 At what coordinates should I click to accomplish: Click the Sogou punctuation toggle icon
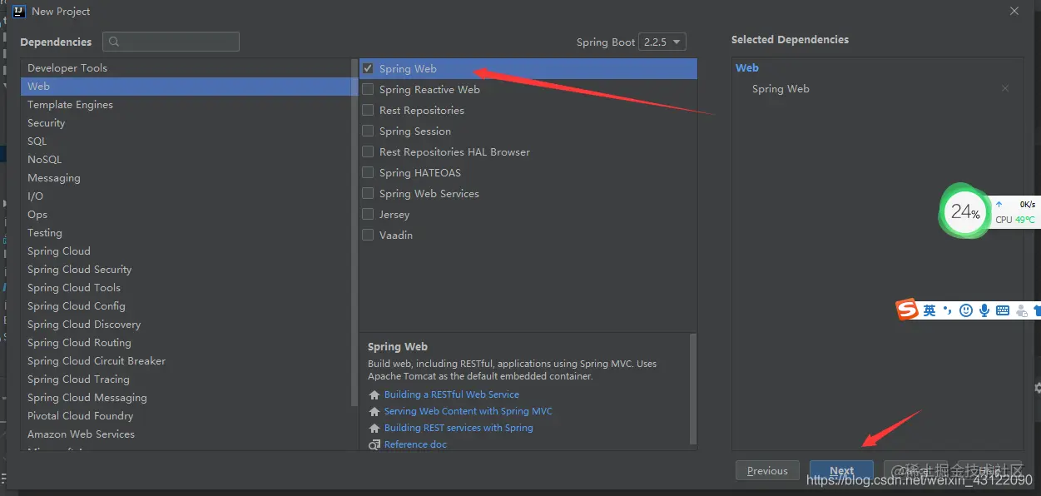pos(947,310)
